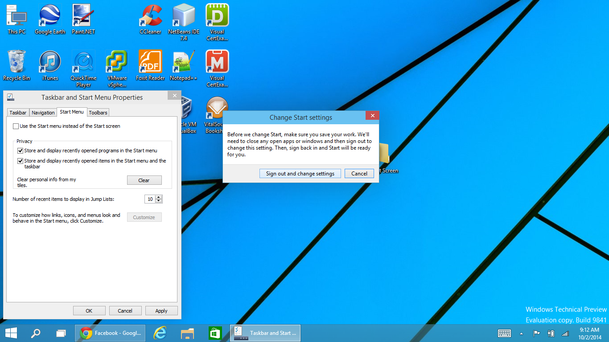The height and width of the screenshot is (342, 609).
Task: Enable Use the Start menu instead checkbox
Action: (x=16, y=126)
